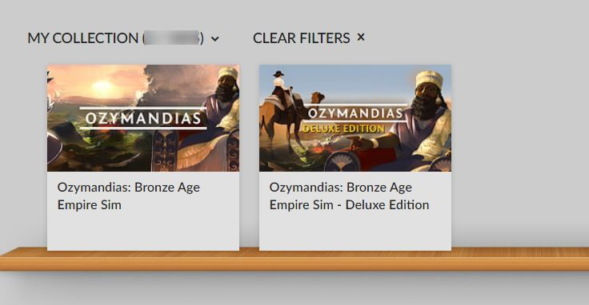Click the white Ozymandias logo on first cover

[x=143, y=118]
